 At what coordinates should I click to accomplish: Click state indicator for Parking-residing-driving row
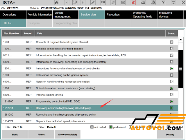(x=172, y=95)
